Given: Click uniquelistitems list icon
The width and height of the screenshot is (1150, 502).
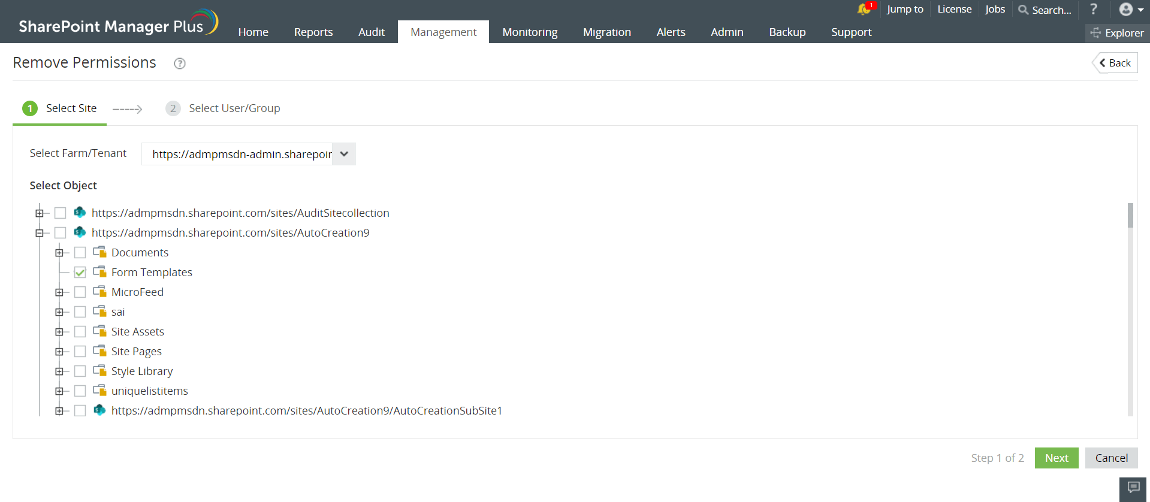Looking at the screenshot, I should coord(99,390).
